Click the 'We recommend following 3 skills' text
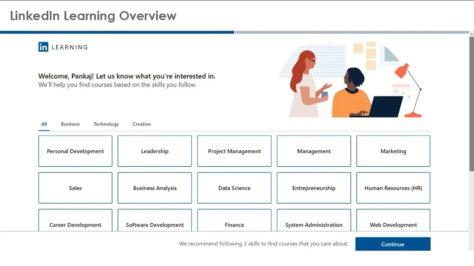Screen dimensions: 474x266 (264, 244)
